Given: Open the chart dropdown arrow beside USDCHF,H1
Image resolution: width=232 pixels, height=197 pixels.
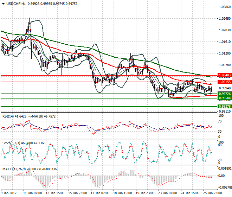Looking at the screenshot, I should tap(3, 3).
